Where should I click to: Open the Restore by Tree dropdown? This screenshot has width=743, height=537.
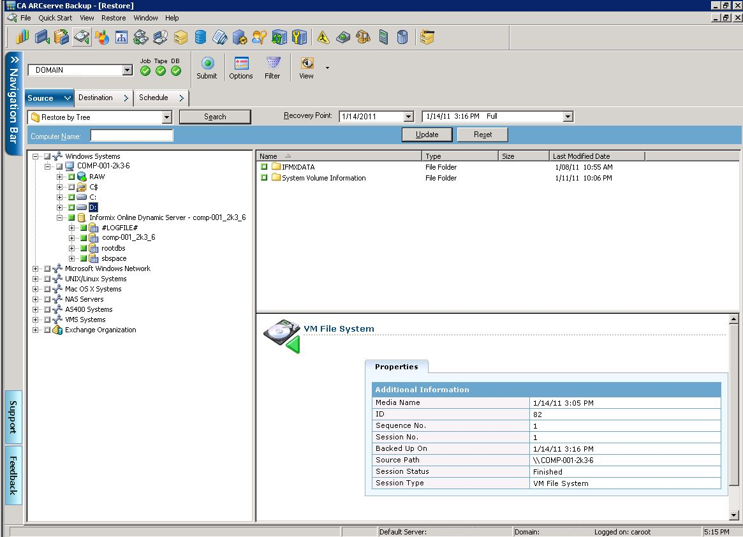167,117
